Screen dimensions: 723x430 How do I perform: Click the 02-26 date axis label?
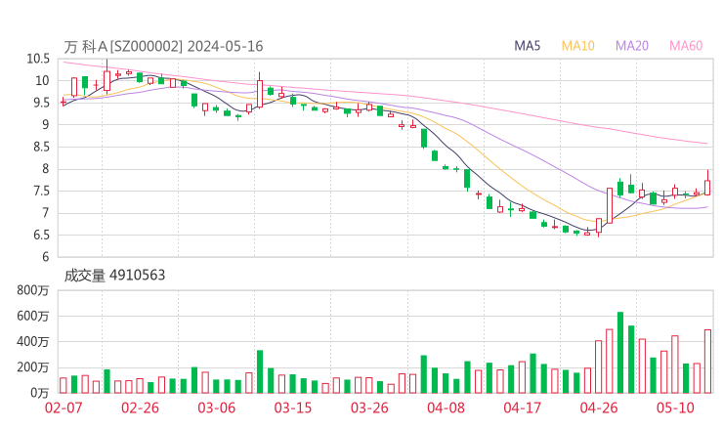coord(140,408)
